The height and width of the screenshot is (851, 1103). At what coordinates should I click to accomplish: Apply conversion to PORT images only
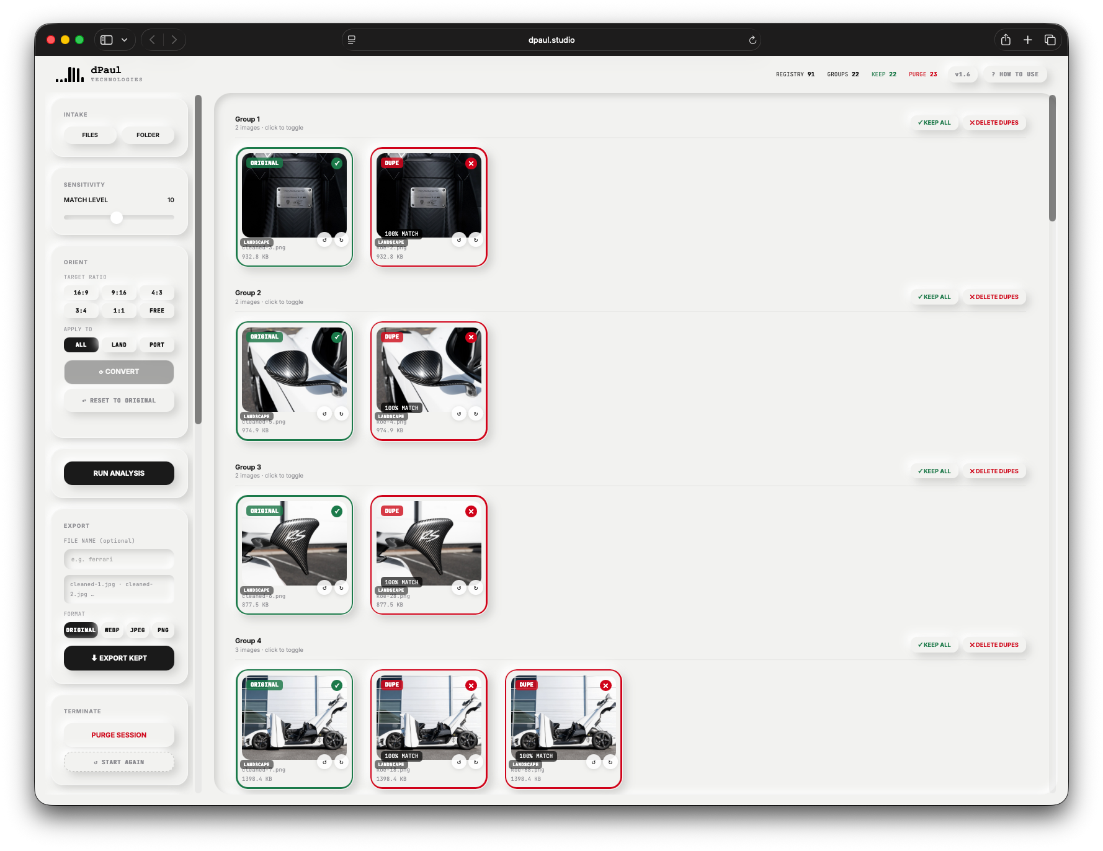pyautogui.click(x=157, y=345)
